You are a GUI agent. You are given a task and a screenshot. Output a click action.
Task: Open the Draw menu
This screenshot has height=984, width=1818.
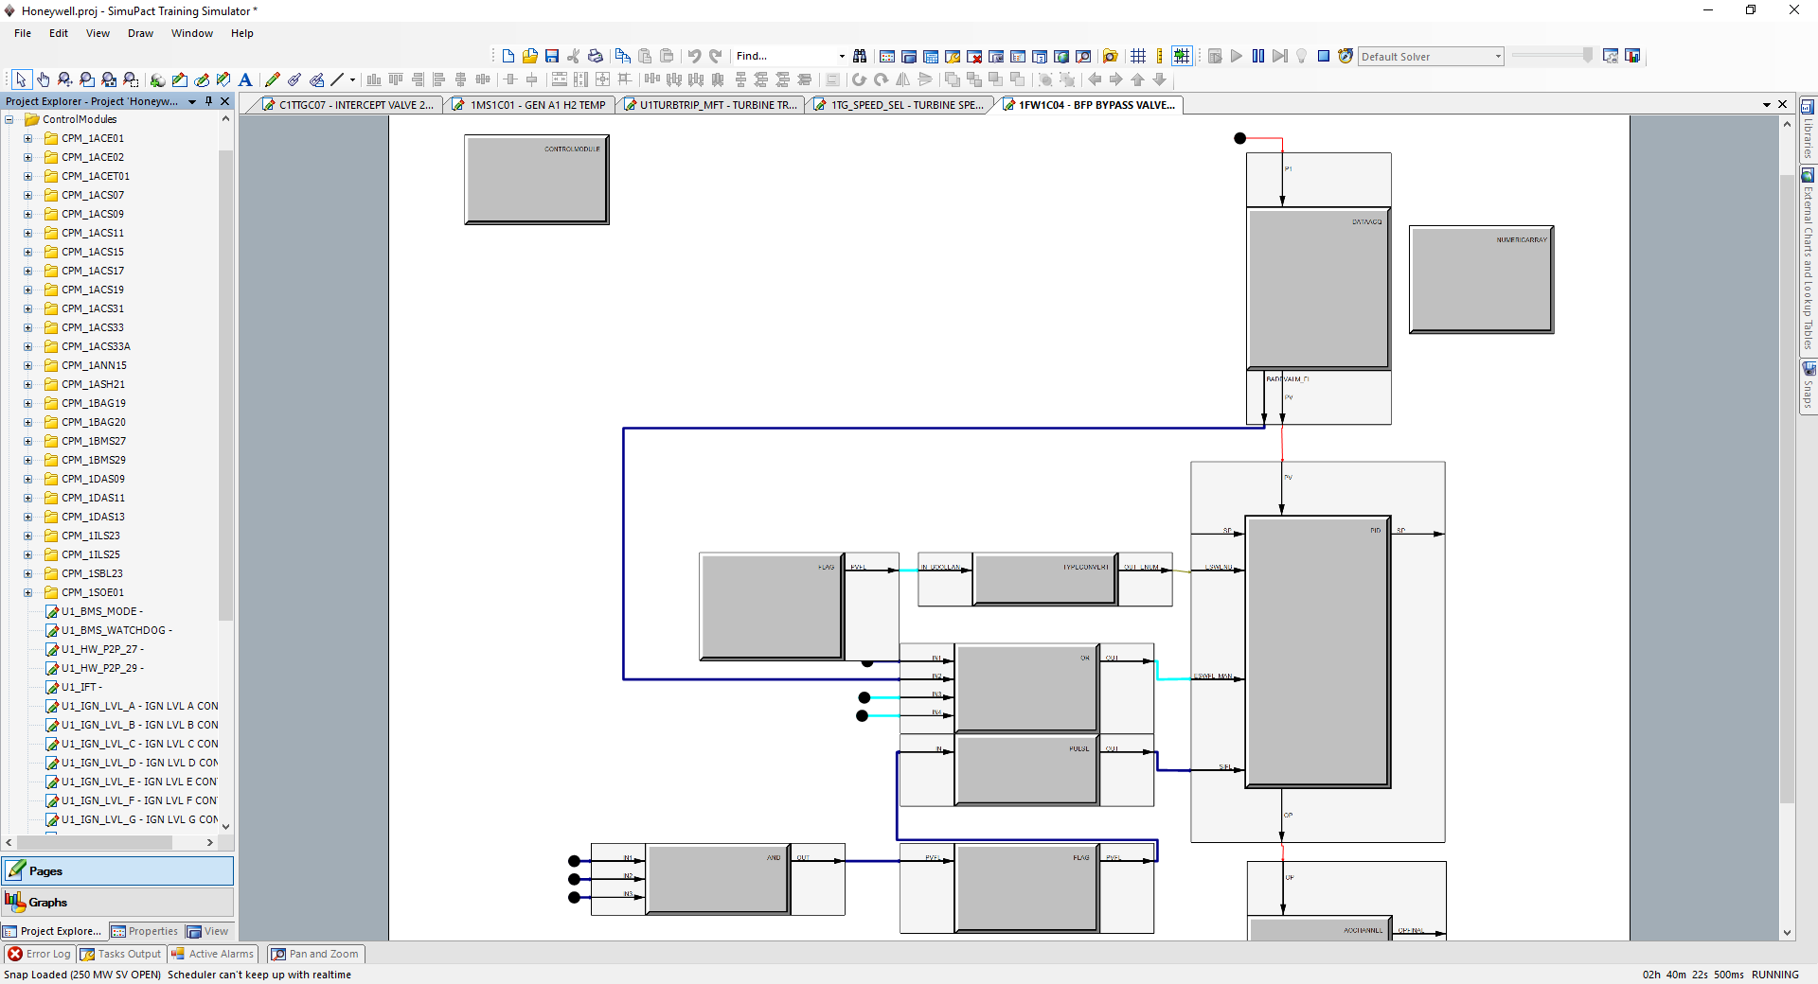(140, 33)
